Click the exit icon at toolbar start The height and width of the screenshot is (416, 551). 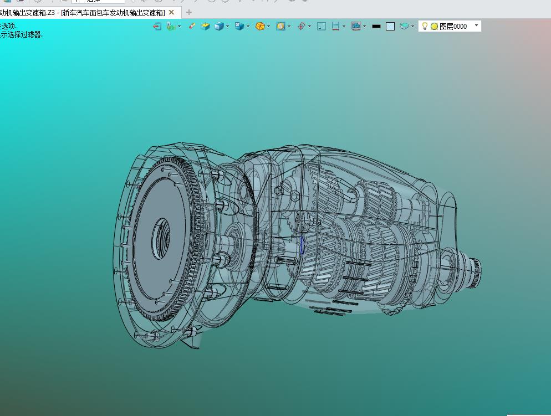click(157, 26)
